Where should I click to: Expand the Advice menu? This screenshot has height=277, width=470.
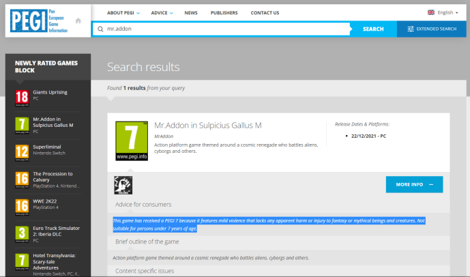[162, 12]
